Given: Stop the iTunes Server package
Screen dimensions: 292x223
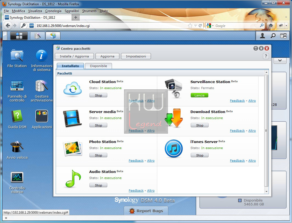Looking at the screenshot, I should (200, 155).
